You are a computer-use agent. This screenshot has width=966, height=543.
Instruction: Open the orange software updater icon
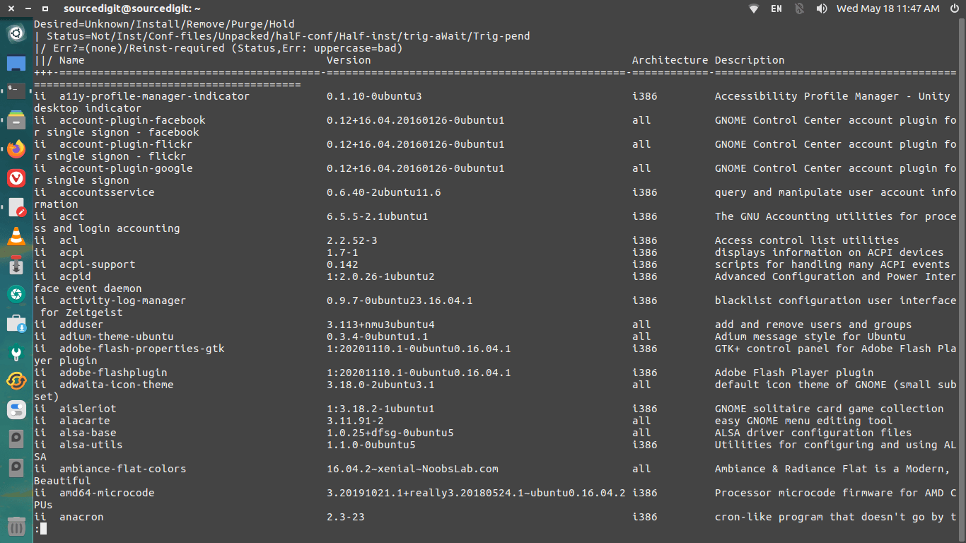click(16, 381)
